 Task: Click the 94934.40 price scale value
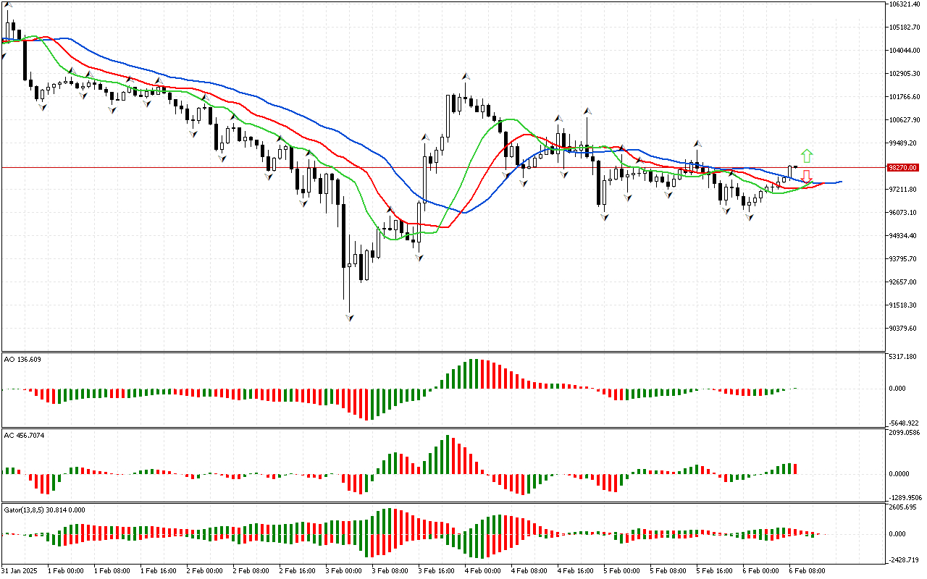point(903,236)
